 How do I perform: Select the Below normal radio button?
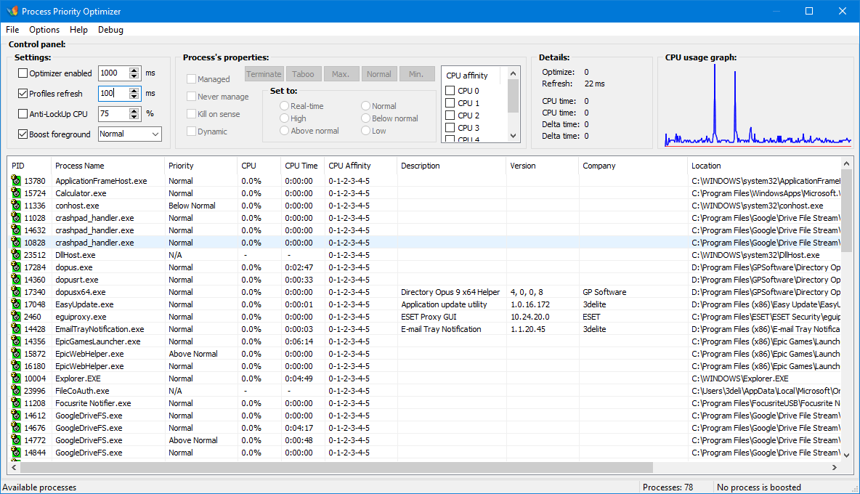click(366, 118)
